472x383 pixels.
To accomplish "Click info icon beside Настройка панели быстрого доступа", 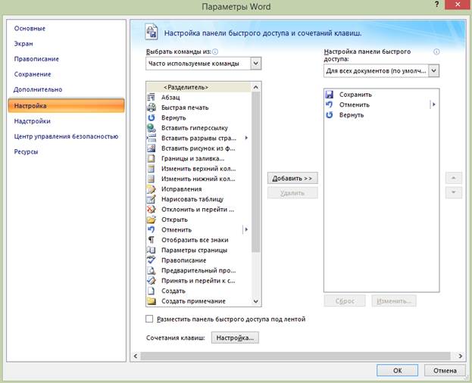I will coord(436,51).
